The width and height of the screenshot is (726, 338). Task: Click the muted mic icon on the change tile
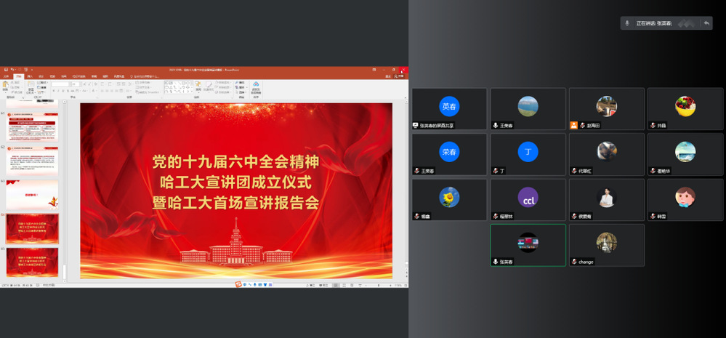[574, 262]
